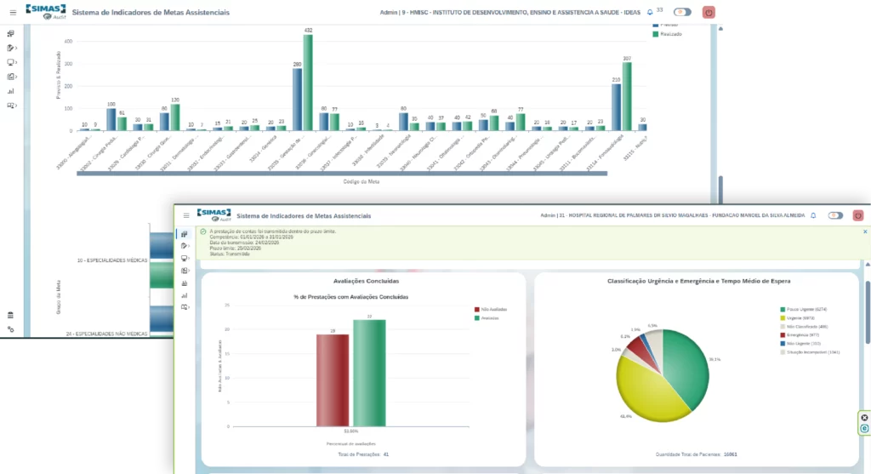Click horizontal scrollbar under 'Código da Meta' chart

coord(340,174)
